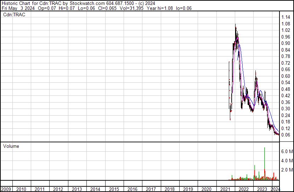The image size is (294, 192).
Task: Click the Hi=0.07 header value
Action: [x=67, y=8]
